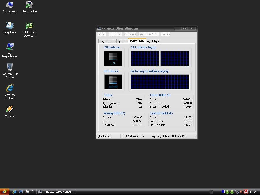Open the Windows Start menu
The image size is (260, 195).
coord(5,192)
